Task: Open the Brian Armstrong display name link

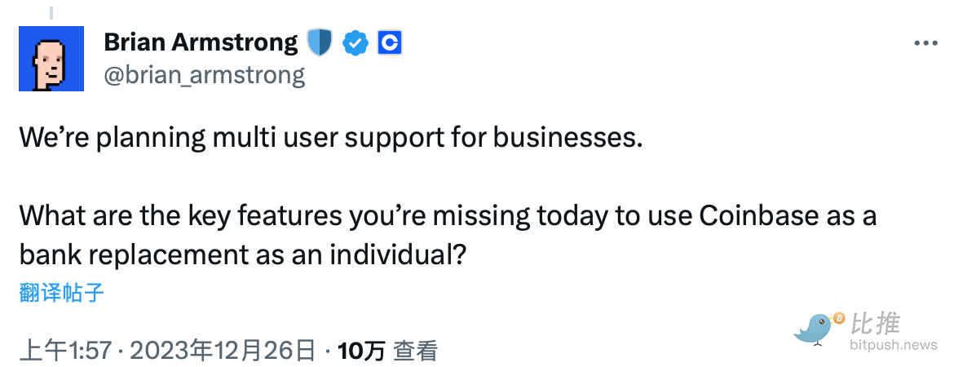Action: (201, 42)
